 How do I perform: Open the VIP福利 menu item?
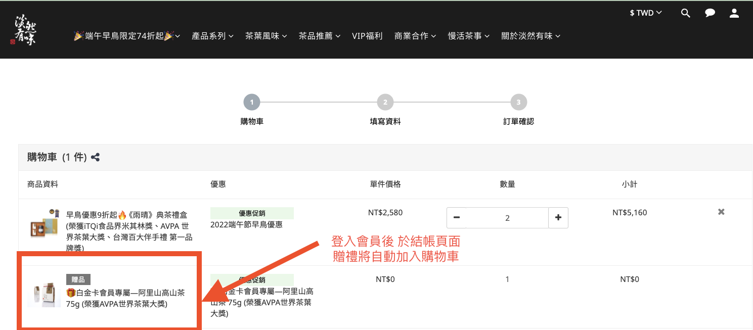tap(367, 36)
